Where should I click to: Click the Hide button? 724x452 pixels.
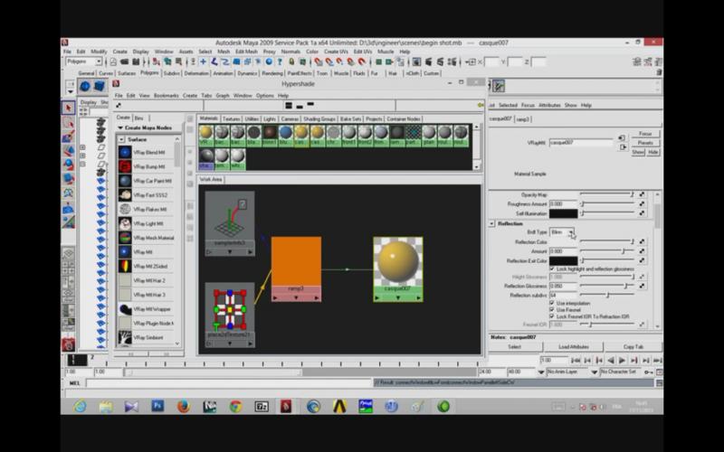pos(653,152)
